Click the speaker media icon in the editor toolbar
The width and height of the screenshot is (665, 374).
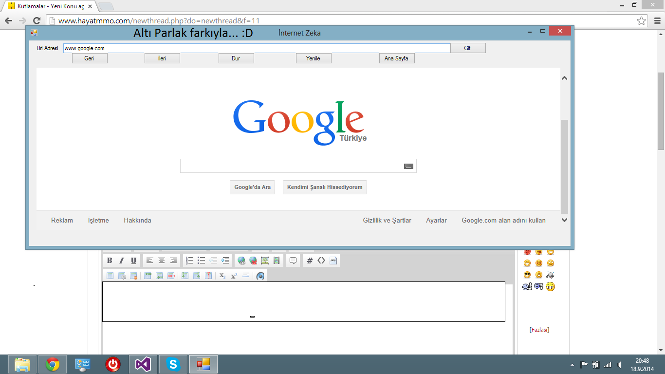pos(260,276)
